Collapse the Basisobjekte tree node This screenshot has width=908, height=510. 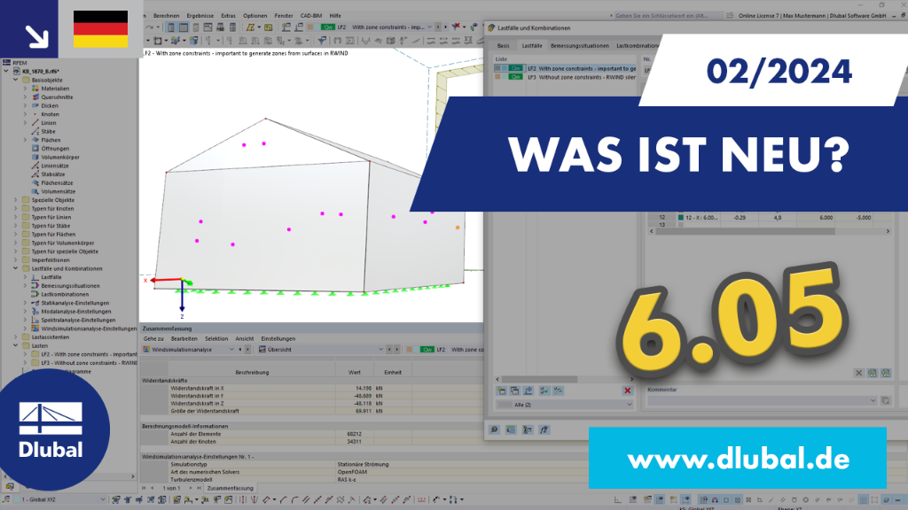pos(16,80)
